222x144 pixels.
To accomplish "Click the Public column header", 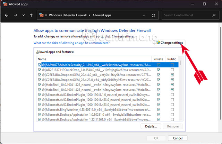I will (x=172, y=59).
